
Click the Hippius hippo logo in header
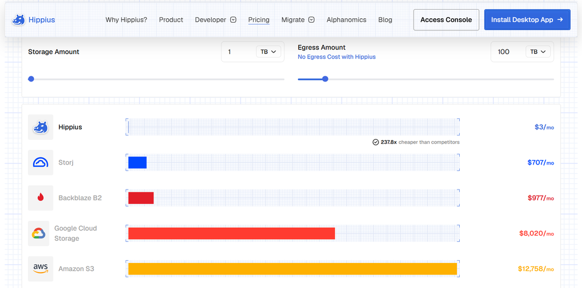18,20
